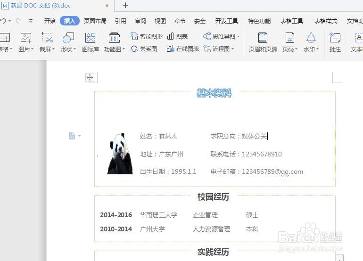Expand the 功能图 dropdown arrow
This screenshot has width=363, height=261.
pyautogui.click(x=124, y=49)
